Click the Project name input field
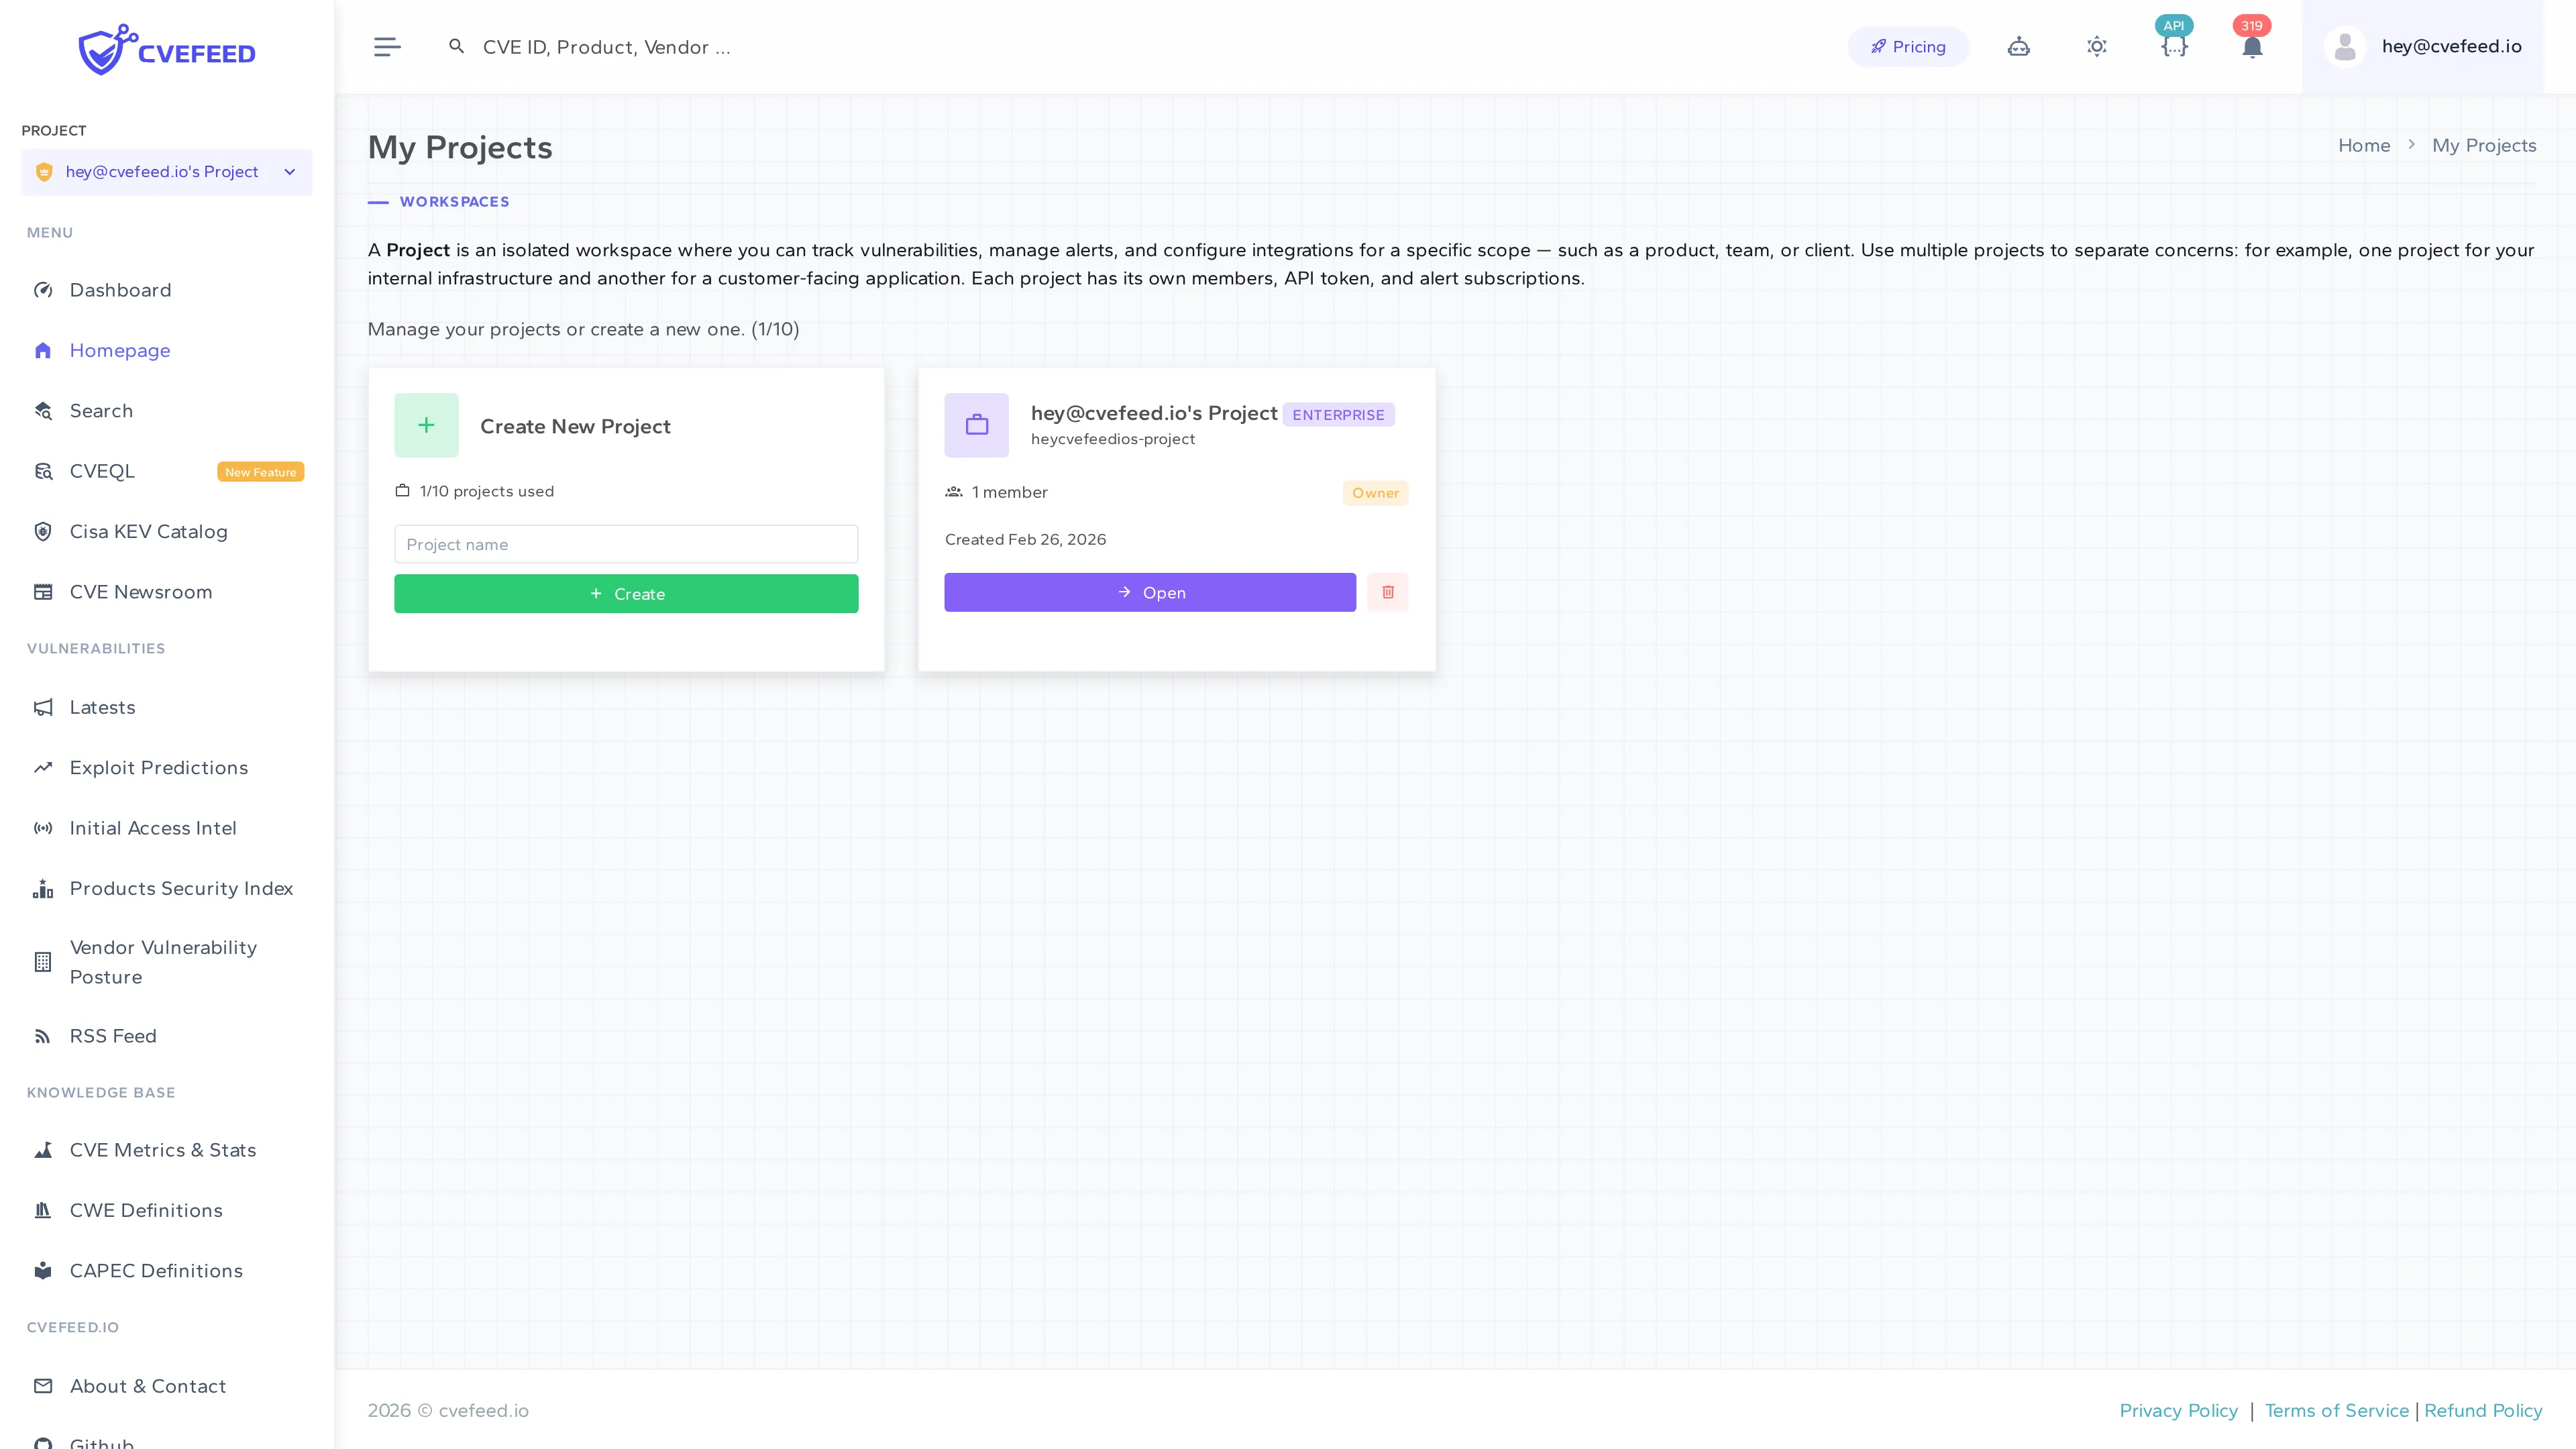The image size is (2576, 1449). 626,544
